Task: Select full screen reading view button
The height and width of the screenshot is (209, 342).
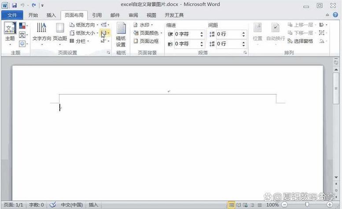Action: coord(239,205)
